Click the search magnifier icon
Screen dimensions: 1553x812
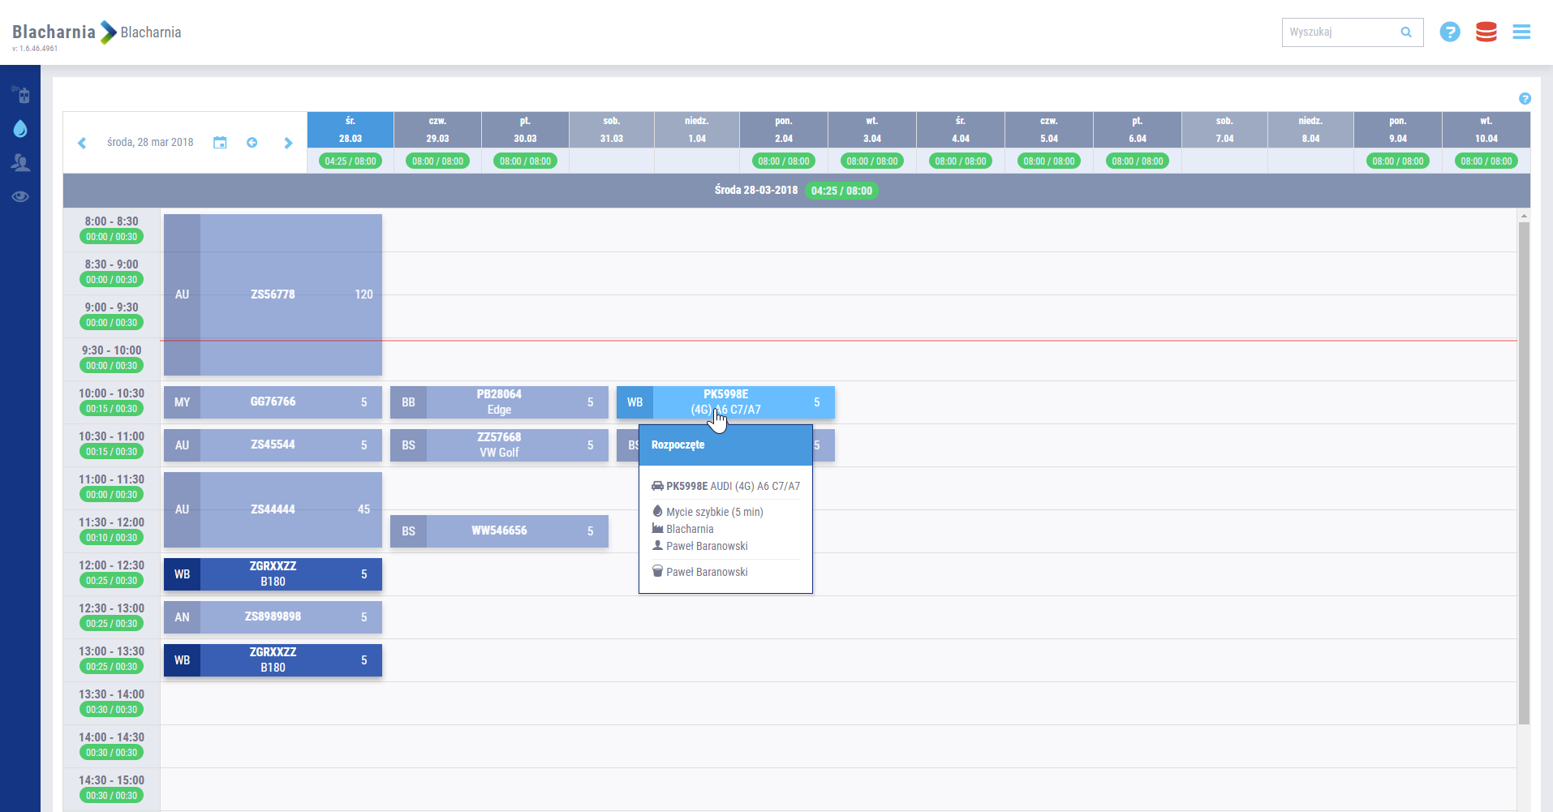click(x=1406, y=32)
